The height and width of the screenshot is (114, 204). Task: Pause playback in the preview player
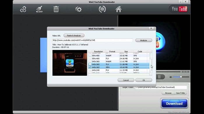coord(159,77)
